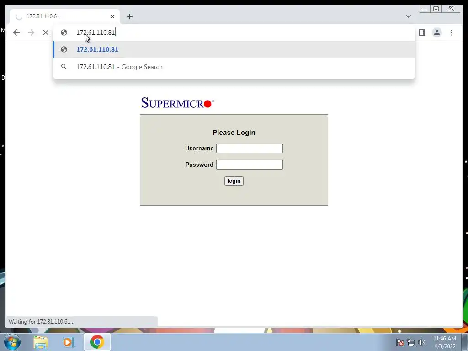This screenshot has width=468, height=351.
Task: Go back with the browser back arrow
Action: [x=16, y=32]
